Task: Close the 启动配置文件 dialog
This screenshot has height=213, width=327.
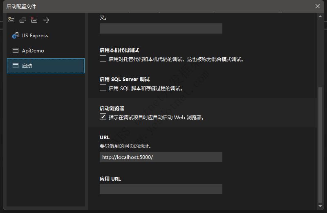Action: [318, 6]
